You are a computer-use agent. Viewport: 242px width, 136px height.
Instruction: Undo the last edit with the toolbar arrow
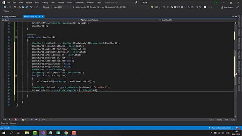tap(31, 7)
